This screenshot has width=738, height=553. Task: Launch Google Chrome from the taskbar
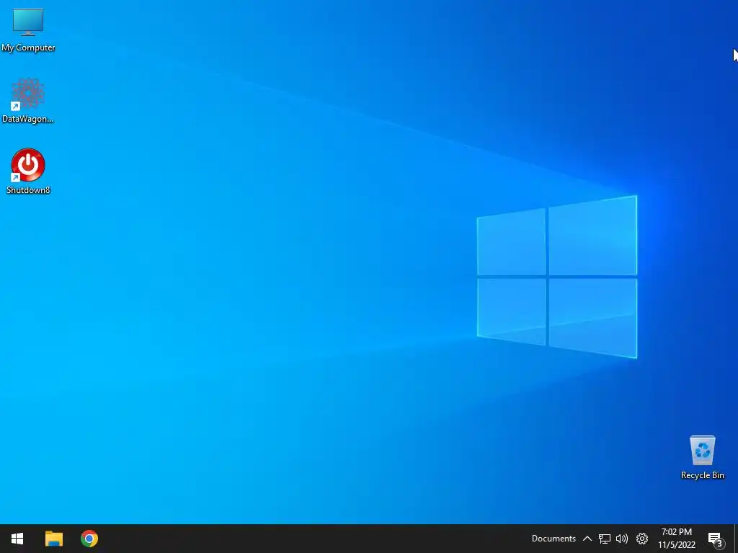(x=89, y=539)
